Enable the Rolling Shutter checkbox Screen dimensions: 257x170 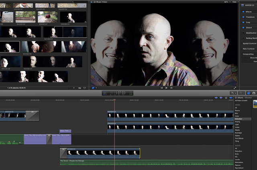click(243, 38)
